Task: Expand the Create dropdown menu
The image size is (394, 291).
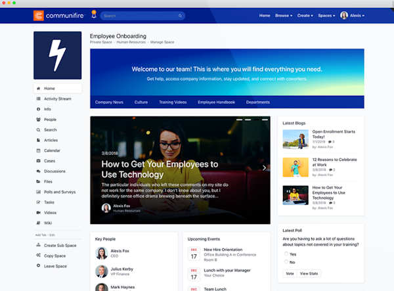Action: tap(305, 15)
